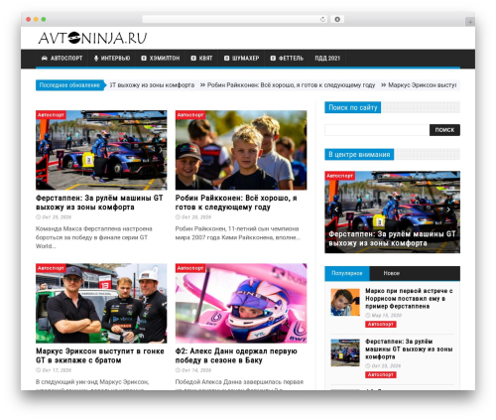Click Автоспорт tag on sidebar slider image
496x420 pixels.
pos(339,176)
